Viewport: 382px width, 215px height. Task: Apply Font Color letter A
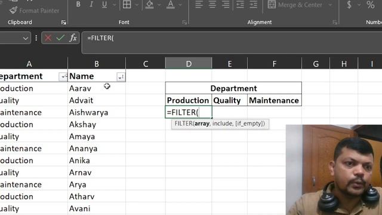[x=171, y=4]
